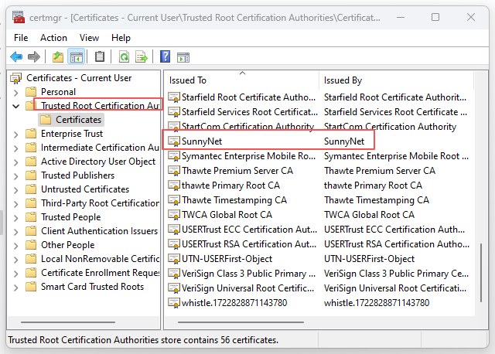Expand the Personal folder node

point(16,92)
